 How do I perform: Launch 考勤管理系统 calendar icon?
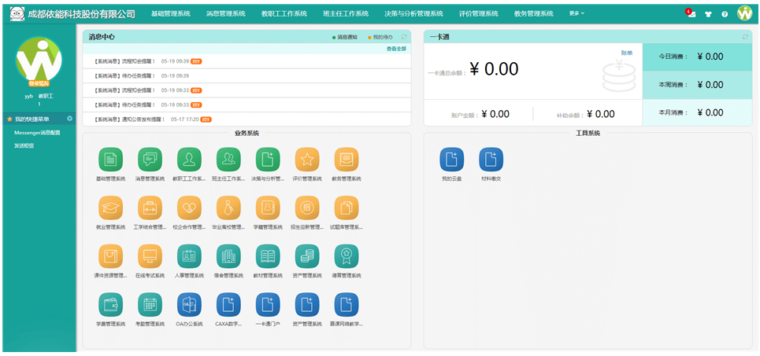click(150, 305)
